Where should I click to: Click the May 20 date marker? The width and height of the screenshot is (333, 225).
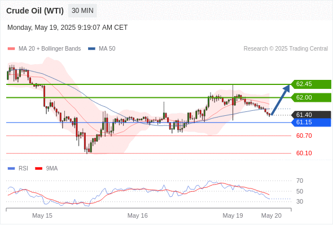pyautogui.click(x=271, y=215)
